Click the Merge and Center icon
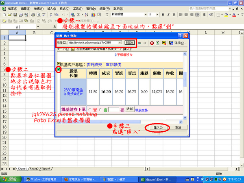 click(x=197, y=15)
